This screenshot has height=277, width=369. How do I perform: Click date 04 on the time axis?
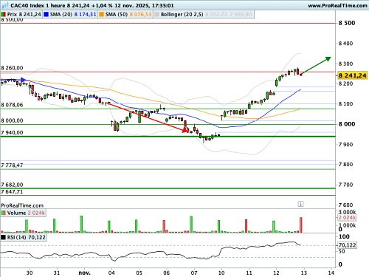click(x=111, y=273)
